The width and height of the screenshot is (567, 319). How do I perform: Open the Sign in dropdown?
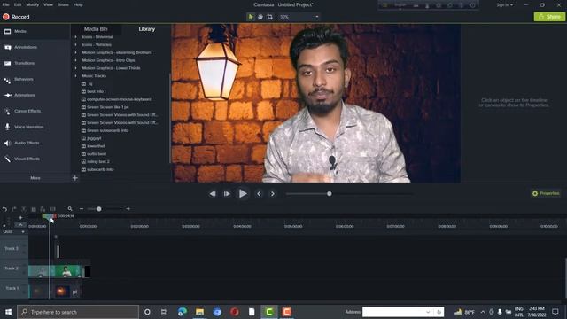[504, 4]
